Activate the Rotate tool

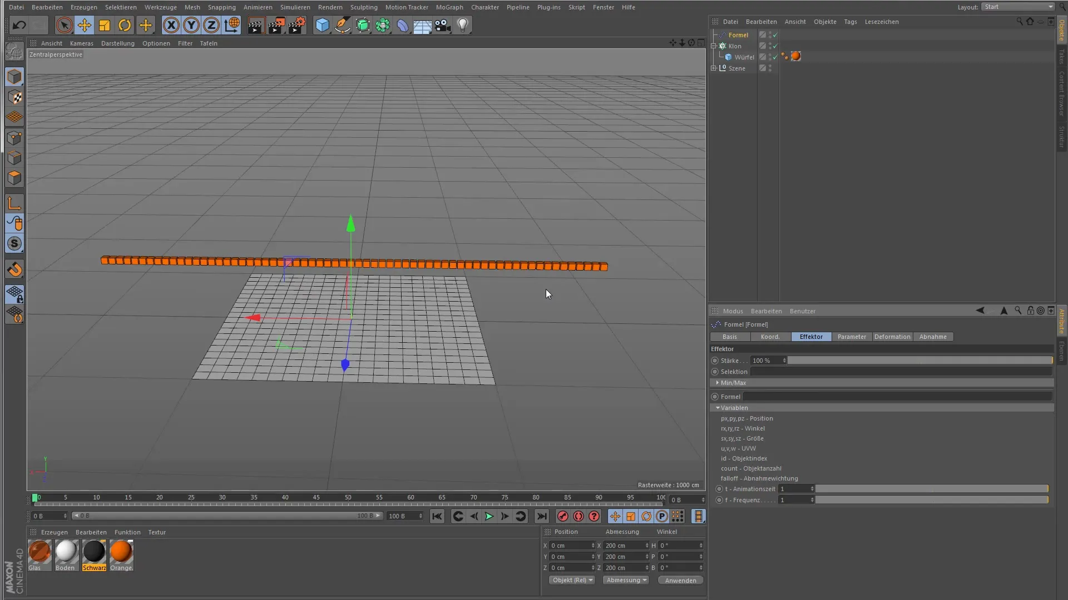pos(125,25)
